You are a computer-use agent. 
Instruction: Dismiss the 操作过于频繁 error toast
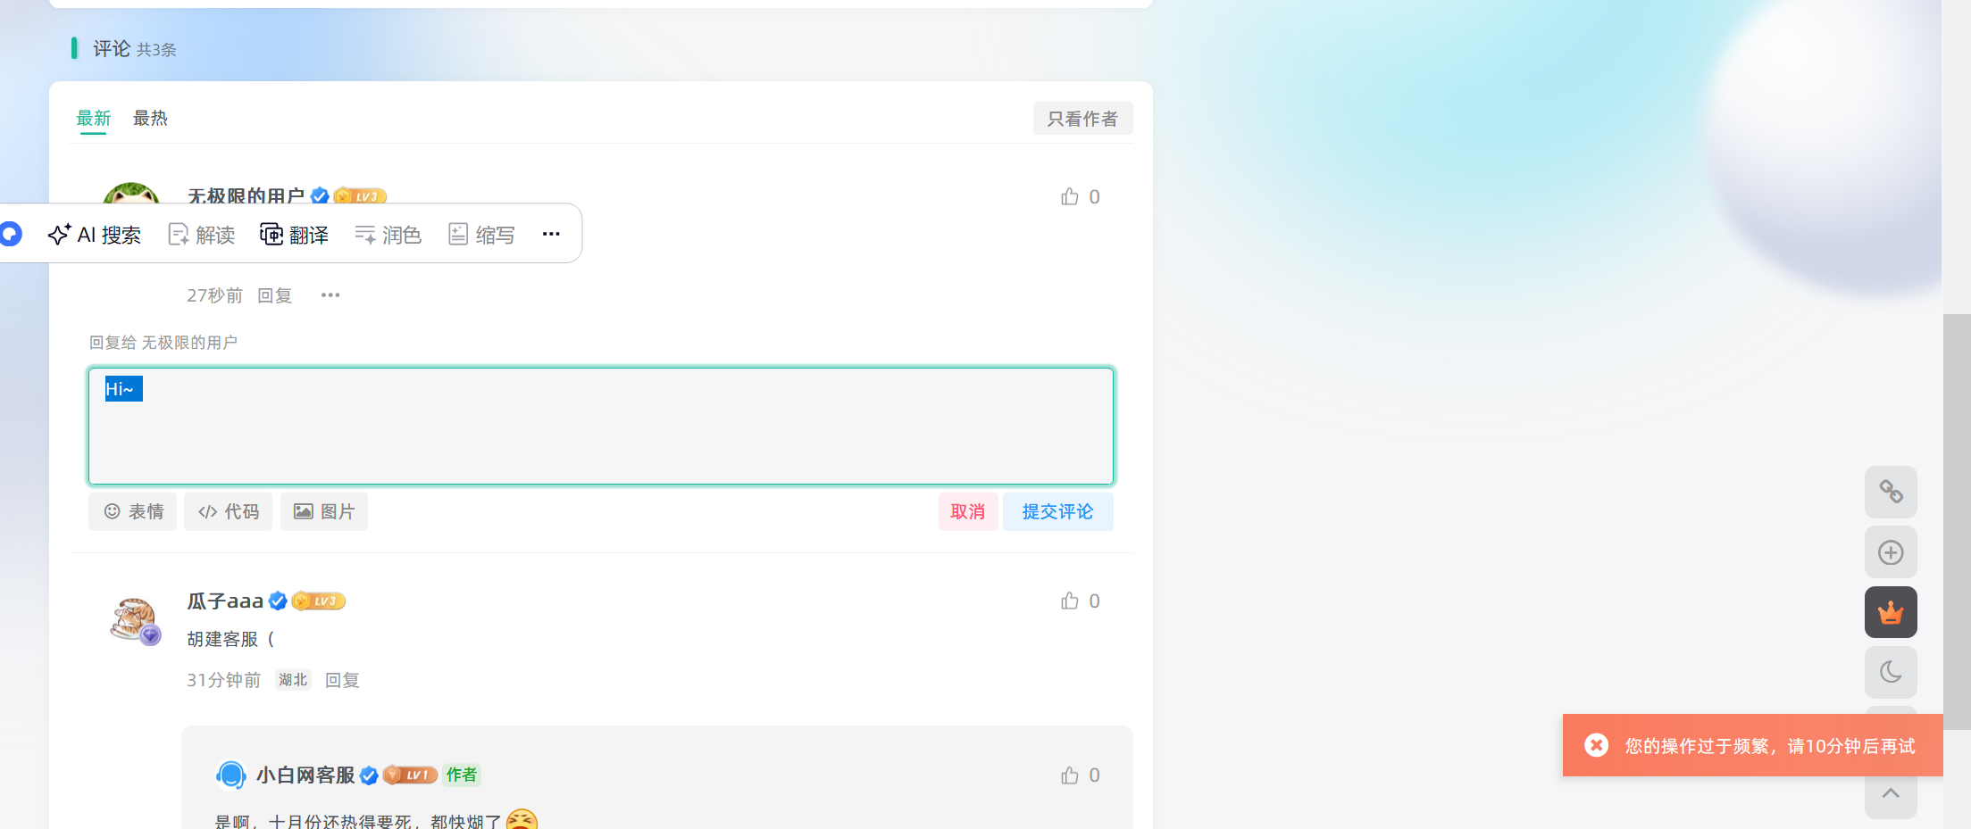point(1597,745)
